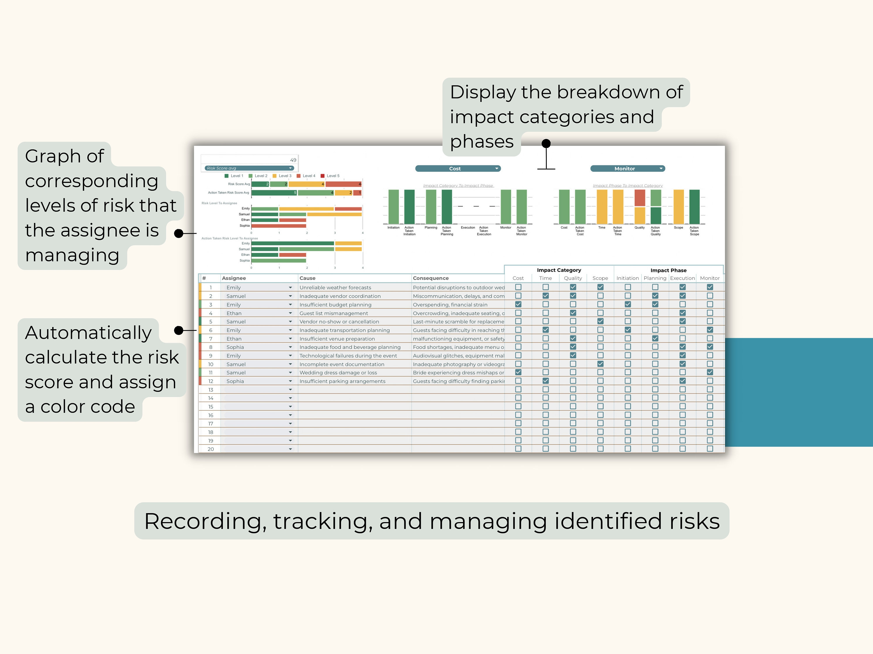The image size is (873, 654).
Task: Click the Level 1 green legend swatch
Action: tap(226, 176)
